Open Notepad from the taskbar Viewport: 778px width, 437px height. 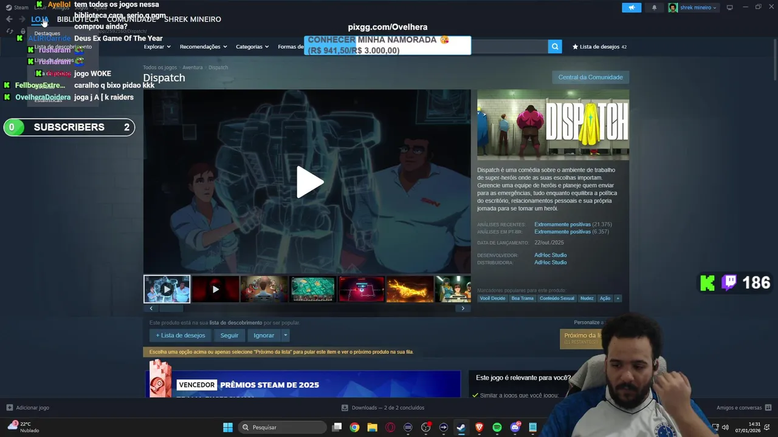(532, 427)
